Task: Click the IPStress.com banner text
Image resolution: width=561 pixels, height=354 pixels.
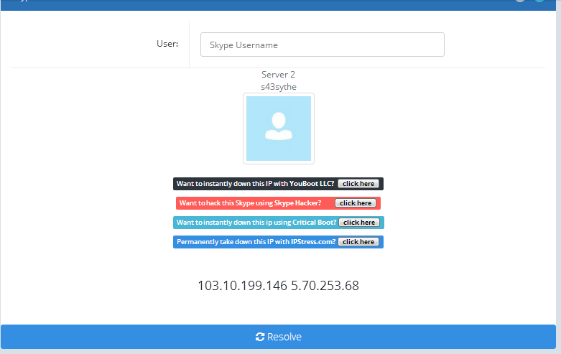Action: [256, 242]
